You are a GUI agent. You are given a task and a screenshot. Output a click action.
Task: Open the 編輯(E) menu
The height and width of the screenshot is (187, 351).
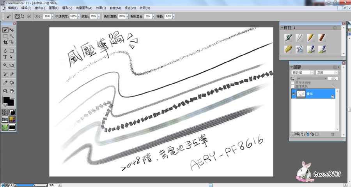coord(26,8)
